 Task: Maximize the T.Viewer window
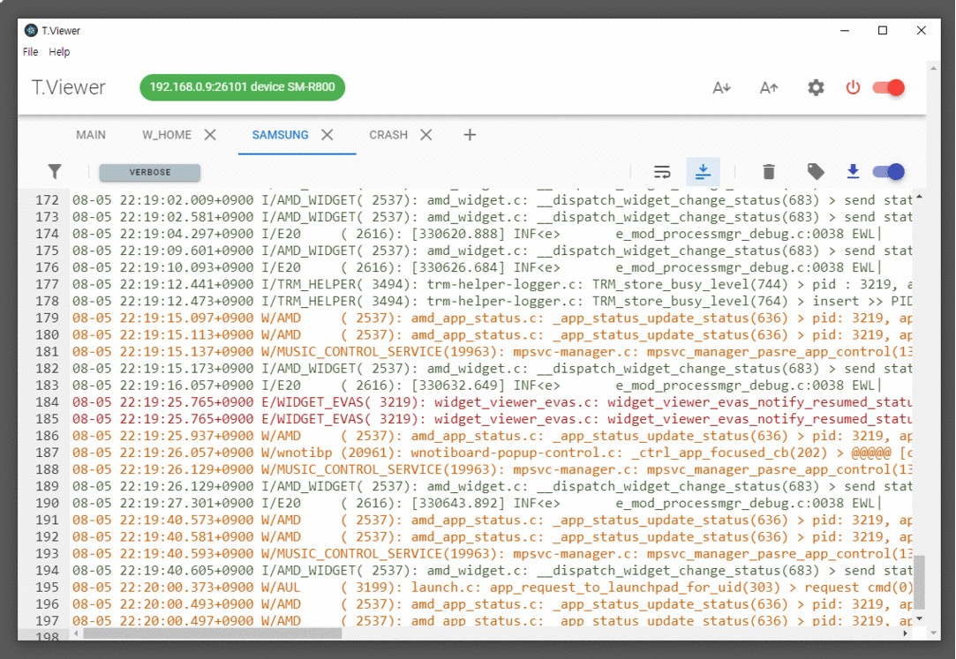882,31
